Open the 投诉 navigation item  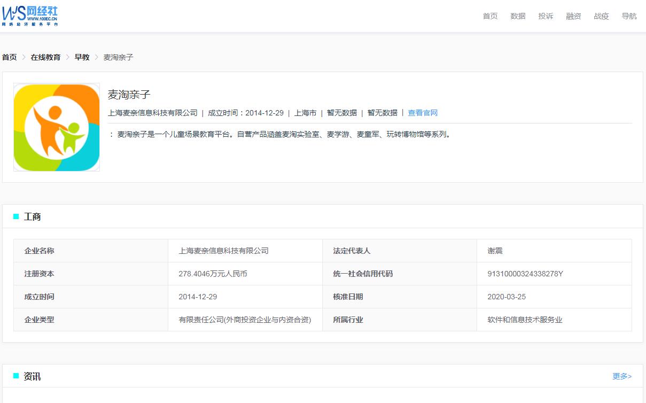click(546, 16)
